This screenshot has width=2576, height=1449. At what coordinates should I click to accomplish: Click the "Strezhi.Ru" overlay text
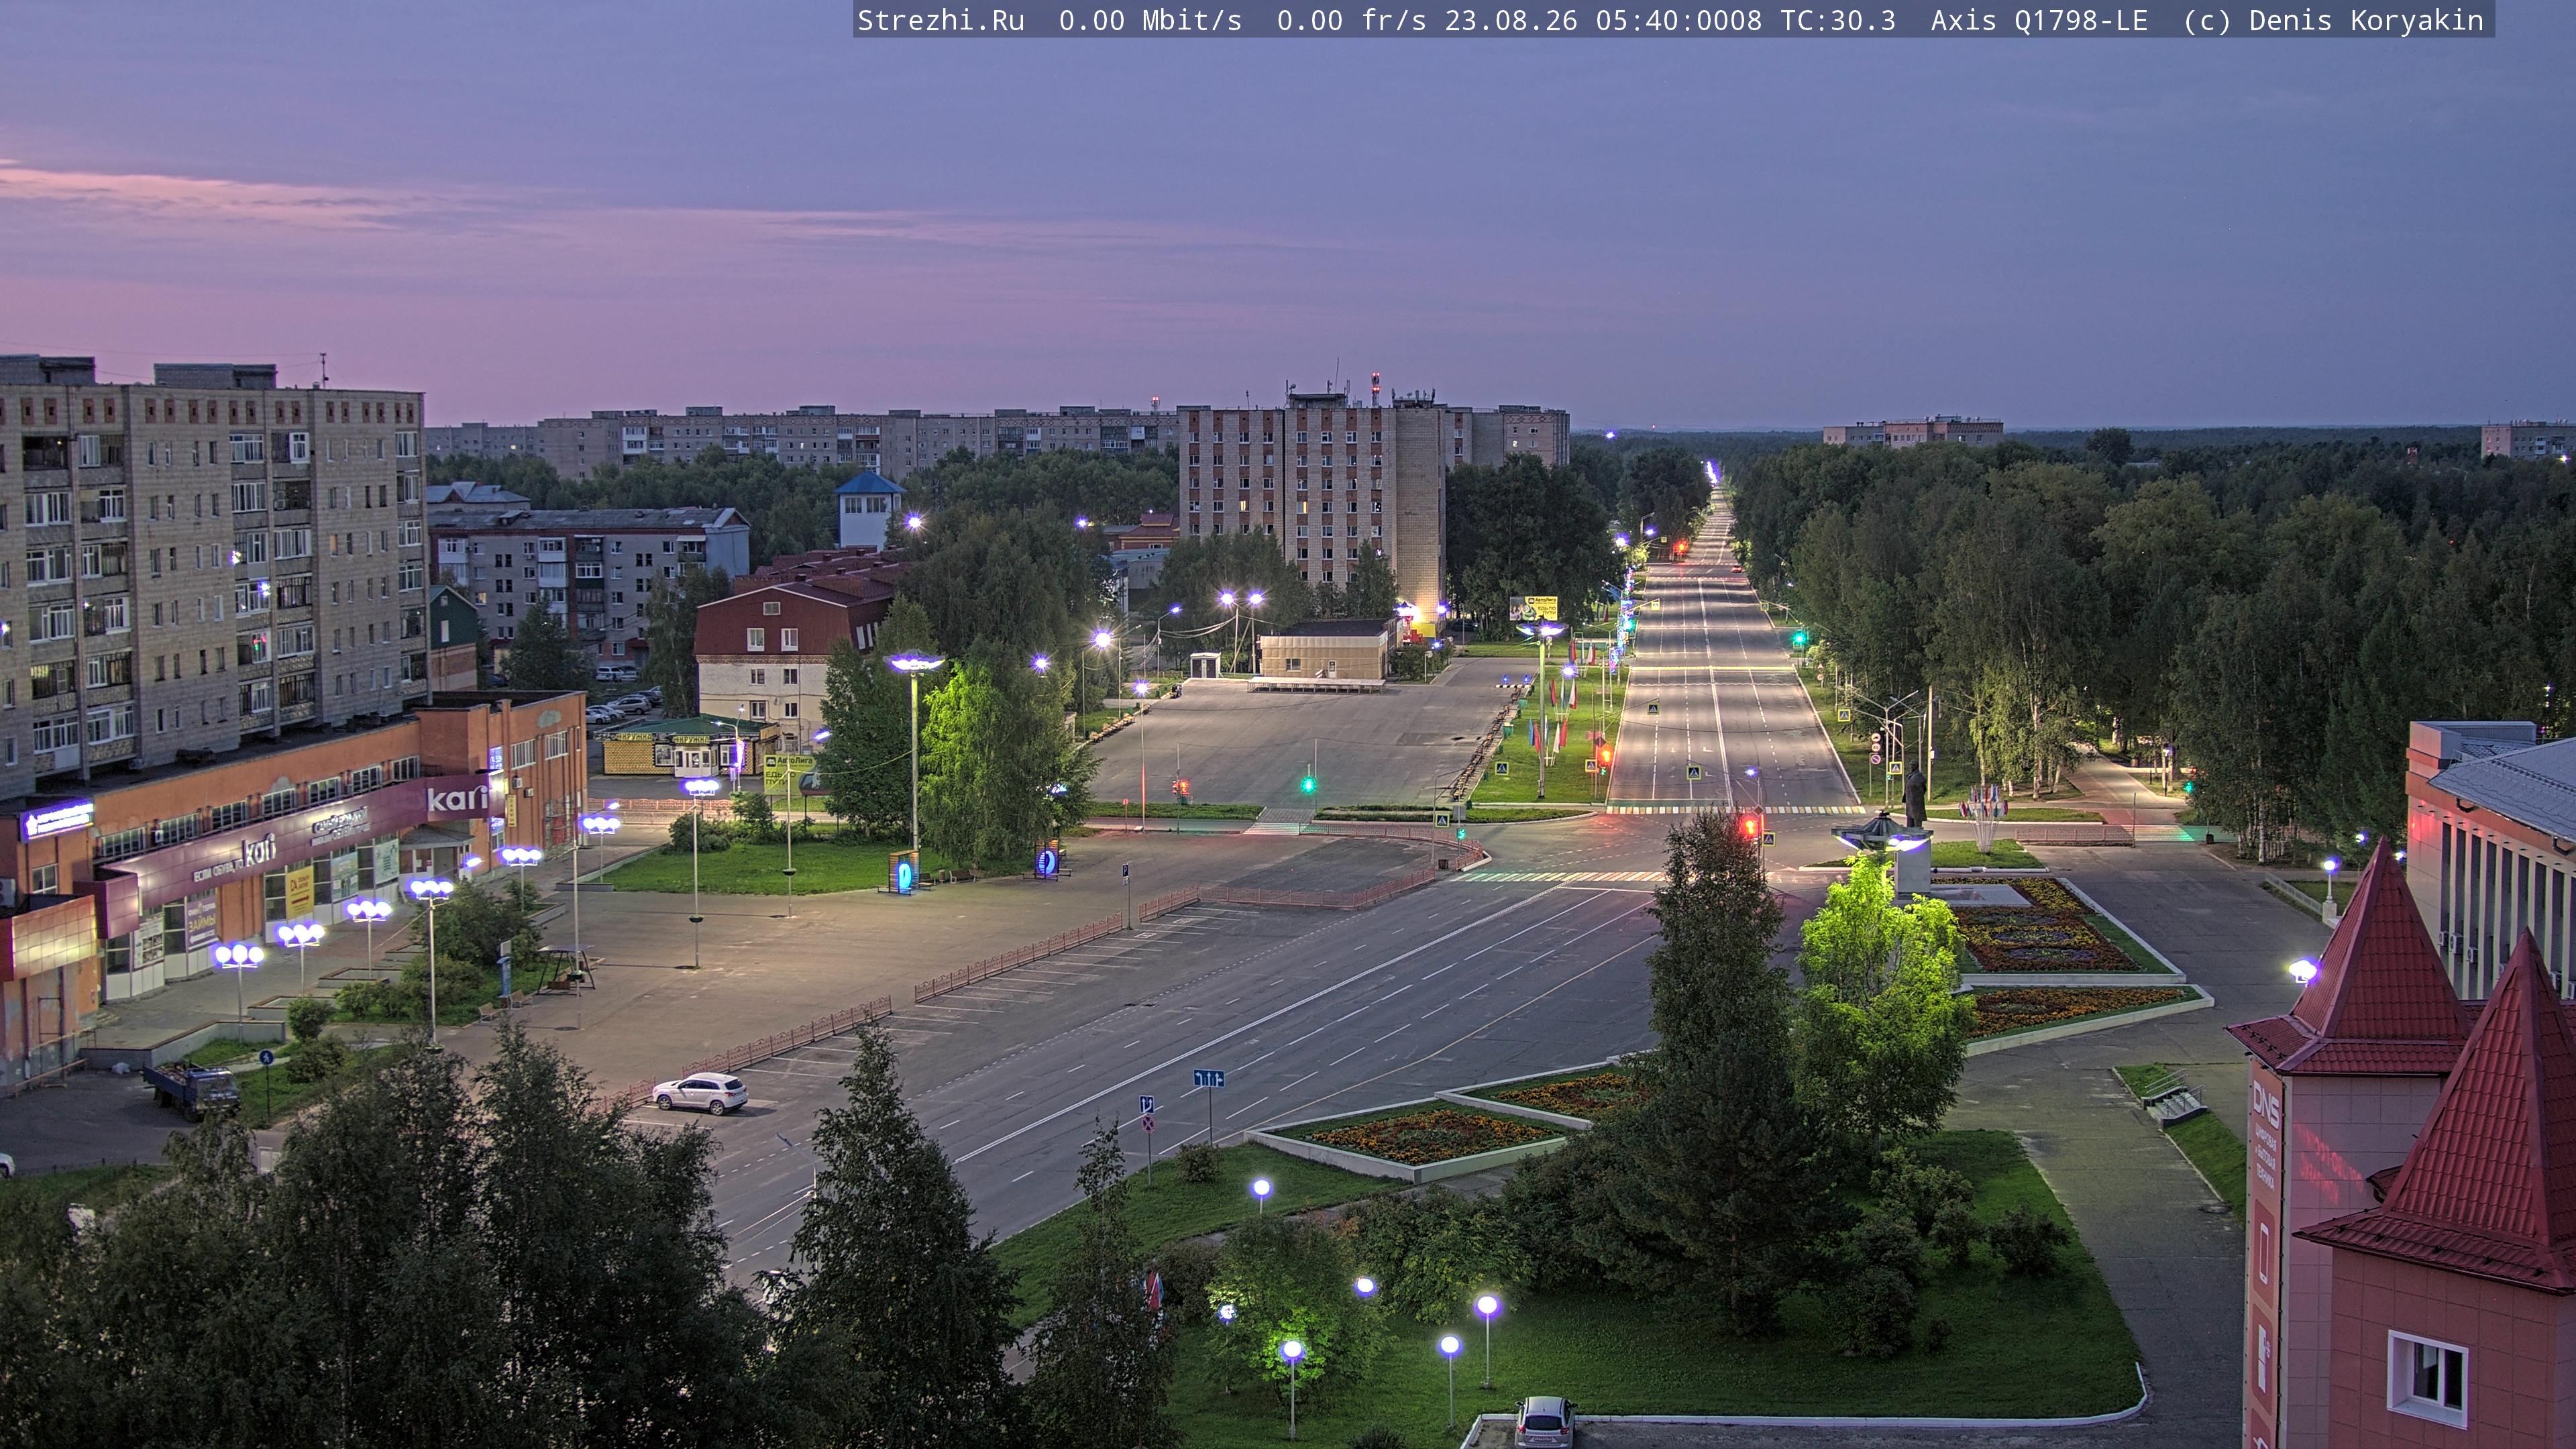pos(941,21)
